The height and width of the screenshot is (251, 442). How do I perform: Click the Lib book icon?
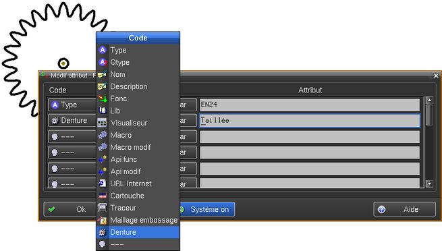pos(103,111)
